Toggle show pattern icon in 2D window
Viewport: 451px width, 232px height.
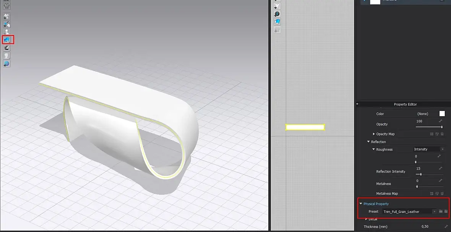(x=277, y=6)
